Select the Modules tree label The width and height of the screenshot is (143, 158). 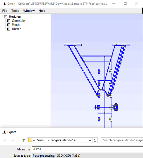click(x=15, y=16)
